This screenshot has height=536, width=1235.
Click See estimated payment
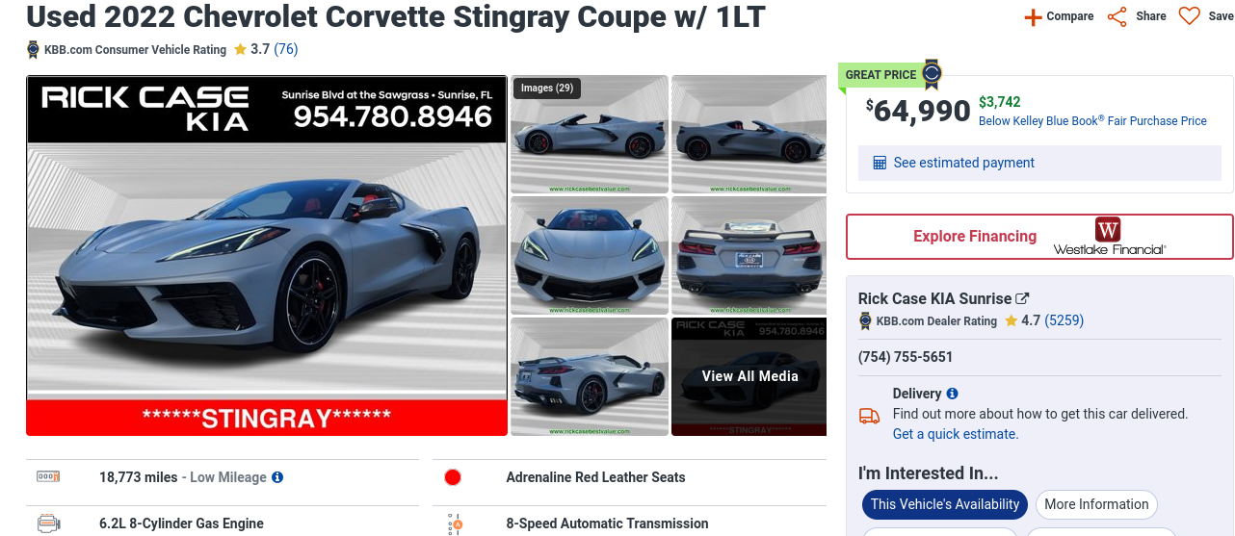pyautogui.click(x=964, y=163)
